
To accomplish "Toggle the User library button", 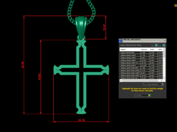I will pos(162,45).
